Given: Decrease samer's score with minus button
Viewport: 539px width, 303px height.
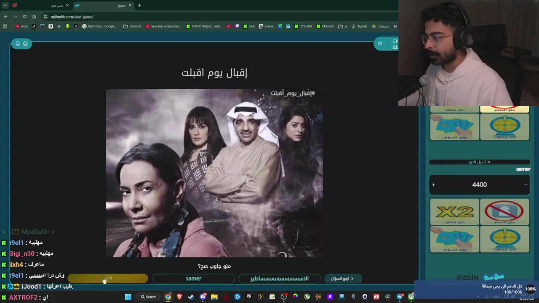Looking at the screenshot, I should [x=526, y=185].
